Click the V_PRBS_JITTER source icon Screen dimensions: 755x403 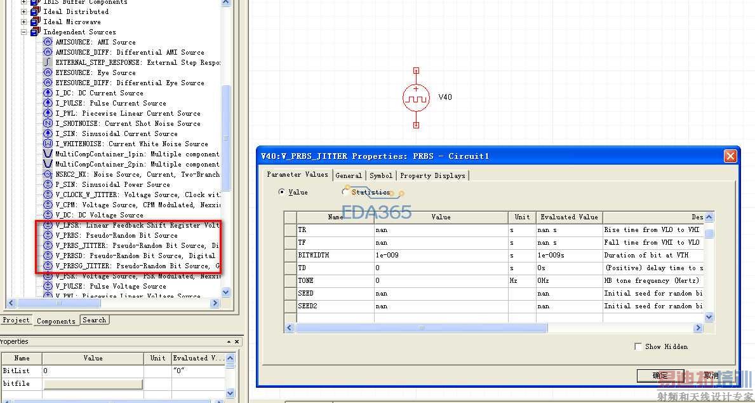point(48,245)
